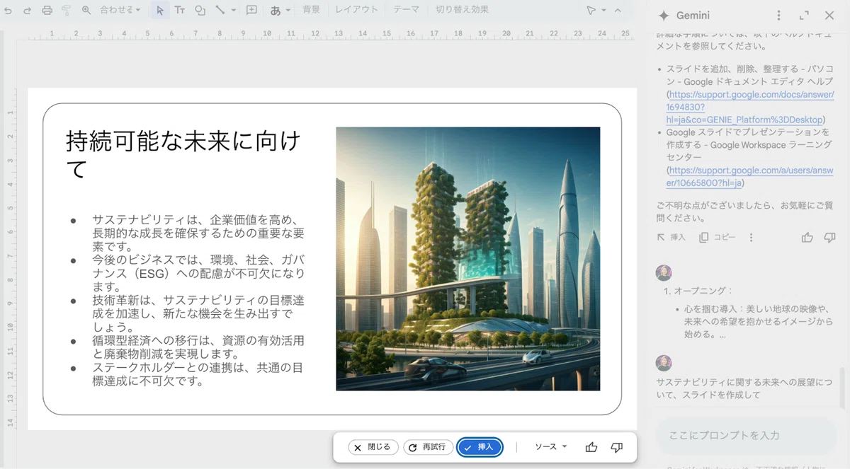Collapse the toolbar with the chevron up
Image resolution: width=850 pixels, height=469 pixels.
point(618,11)
